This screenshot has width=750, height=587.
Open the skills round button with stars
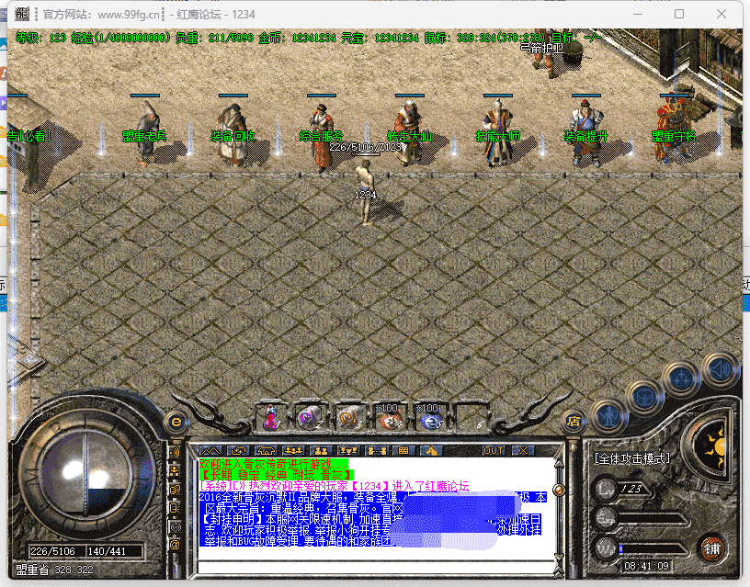[680, 378]
